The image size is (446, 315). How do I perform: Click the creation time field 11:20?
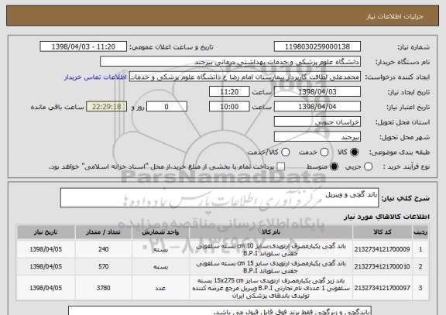229,92
